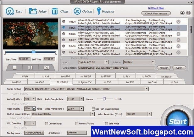Screen dimensions: 194x137
Task: Switch to the to AVI tab
Action: (x=45, y=76)
